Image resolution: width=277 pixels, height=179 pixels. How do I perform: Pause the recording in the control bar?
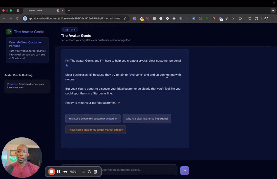59,171
